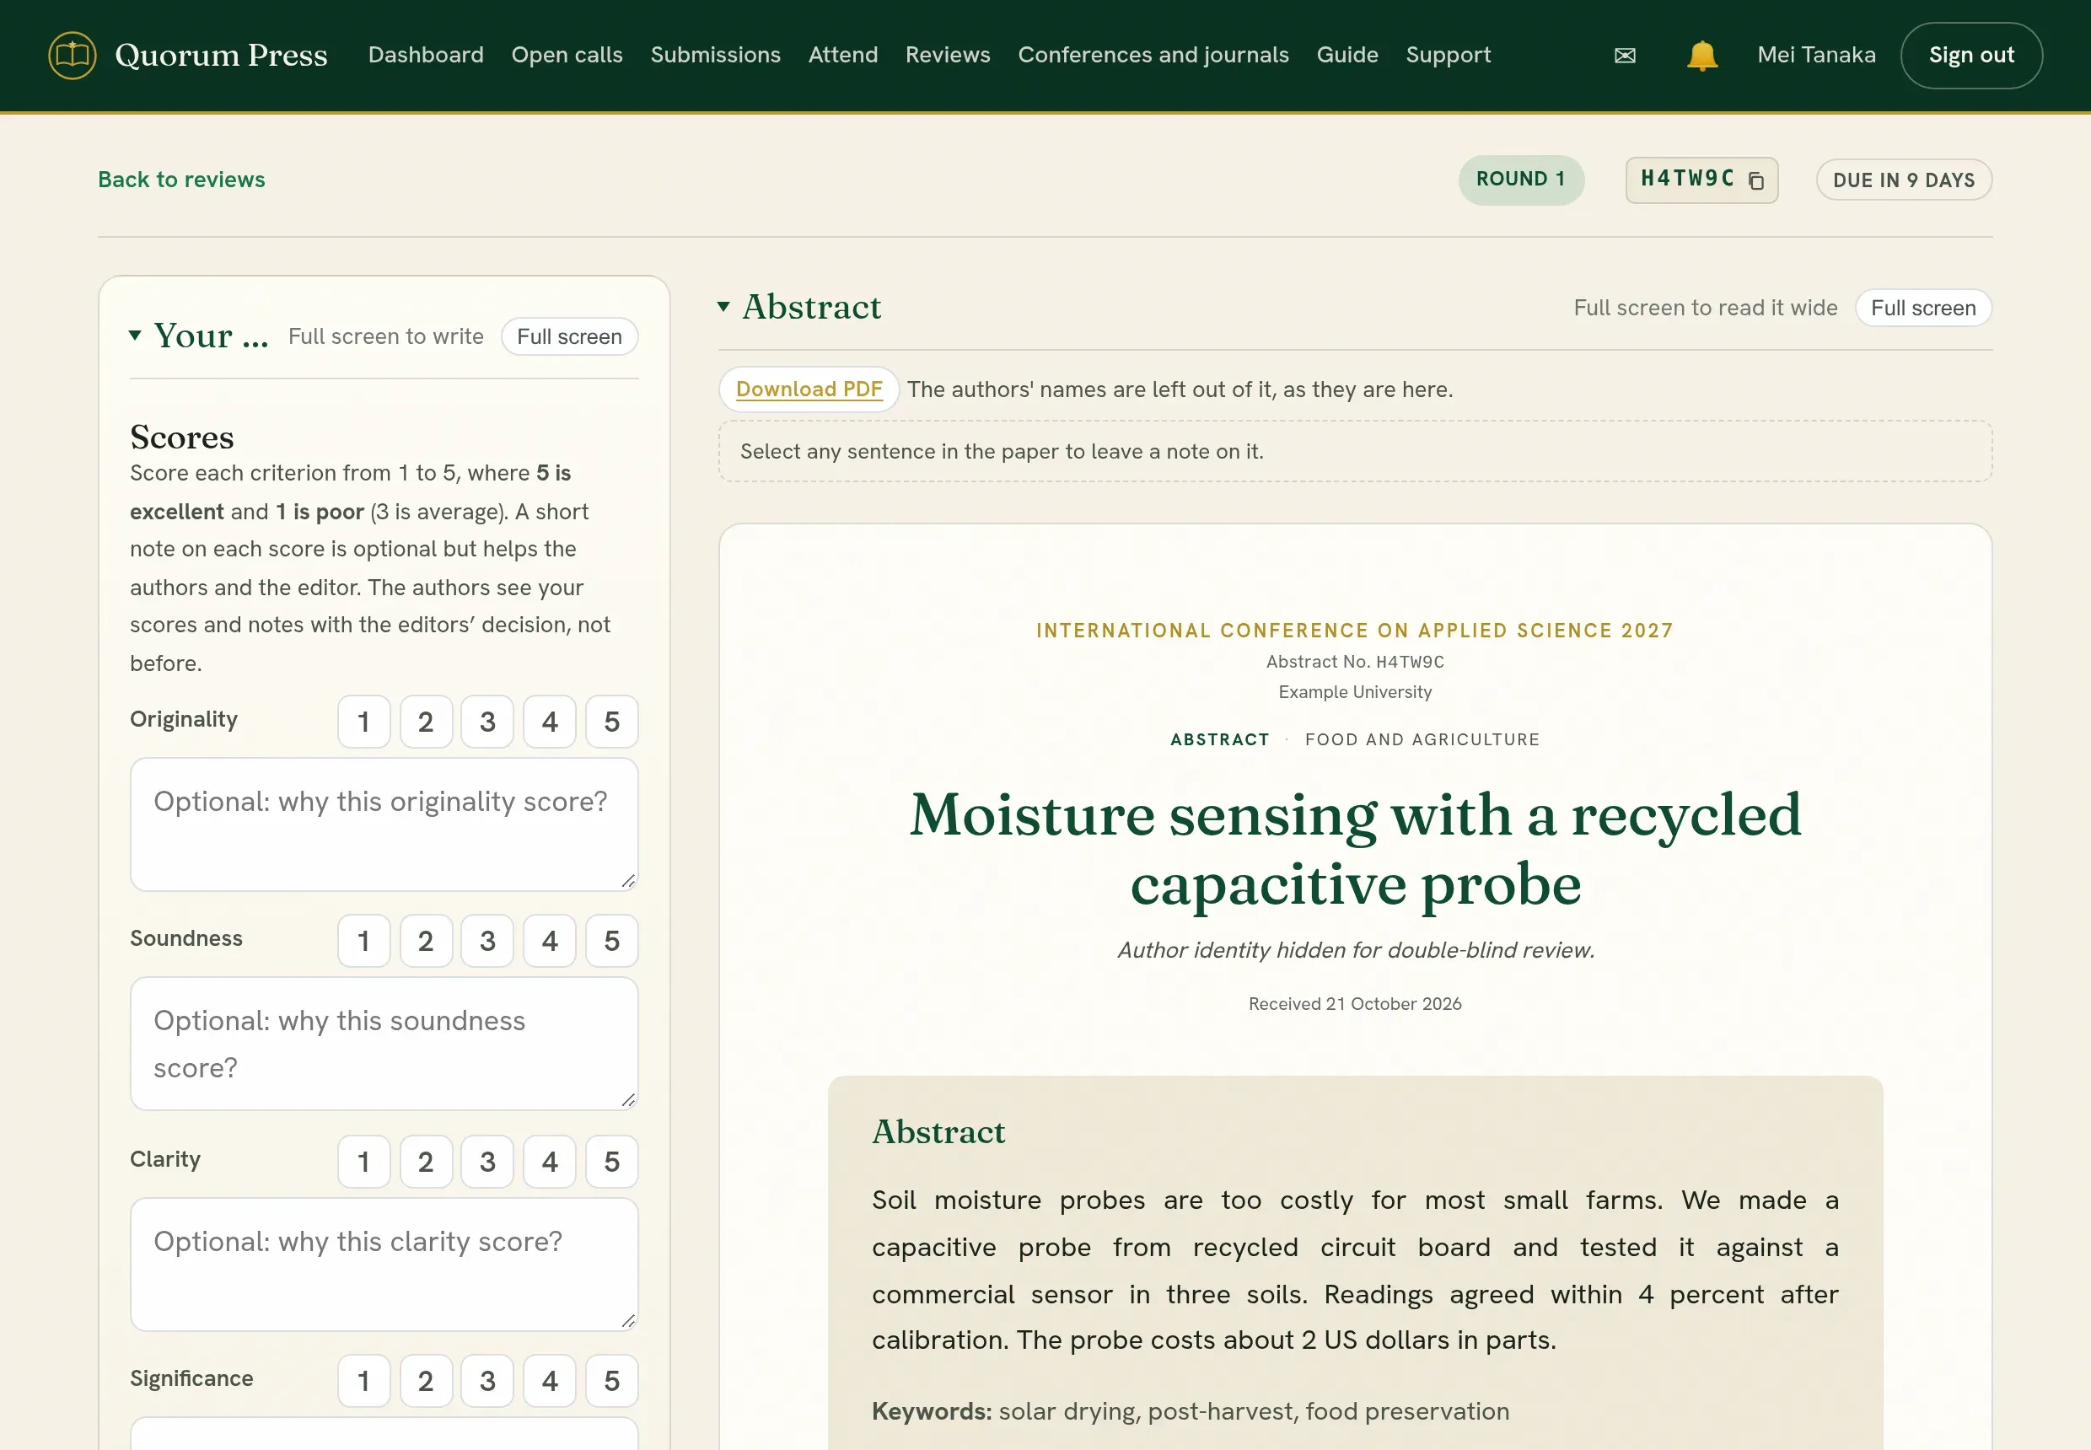2091x1450 pixels.
Task: Set Soundness score to 1
Action: [363, 940]
